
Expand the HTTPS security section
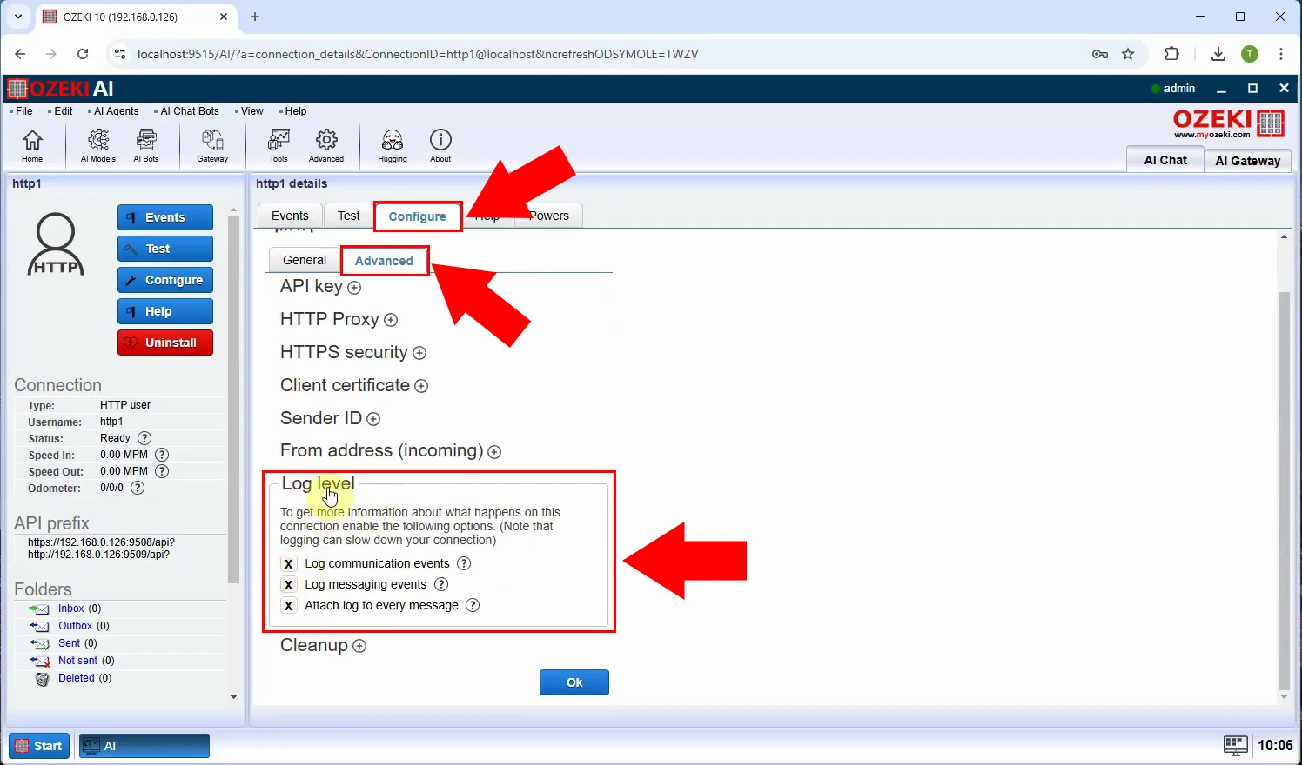(419, 353)
